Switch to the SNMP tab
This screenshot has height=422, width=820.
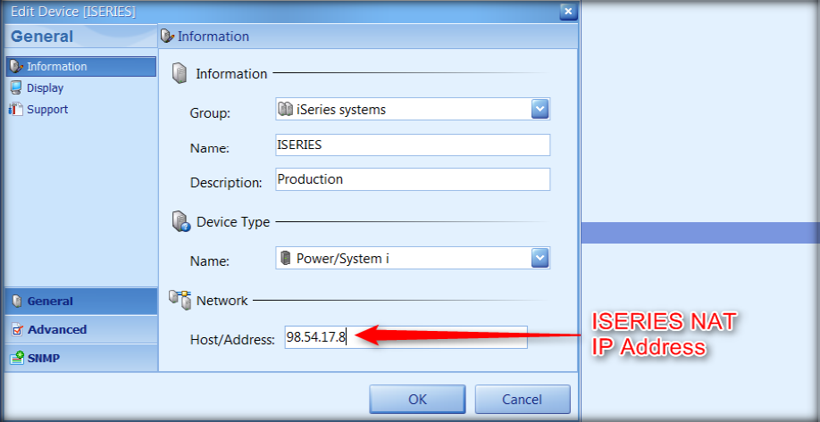45,359
